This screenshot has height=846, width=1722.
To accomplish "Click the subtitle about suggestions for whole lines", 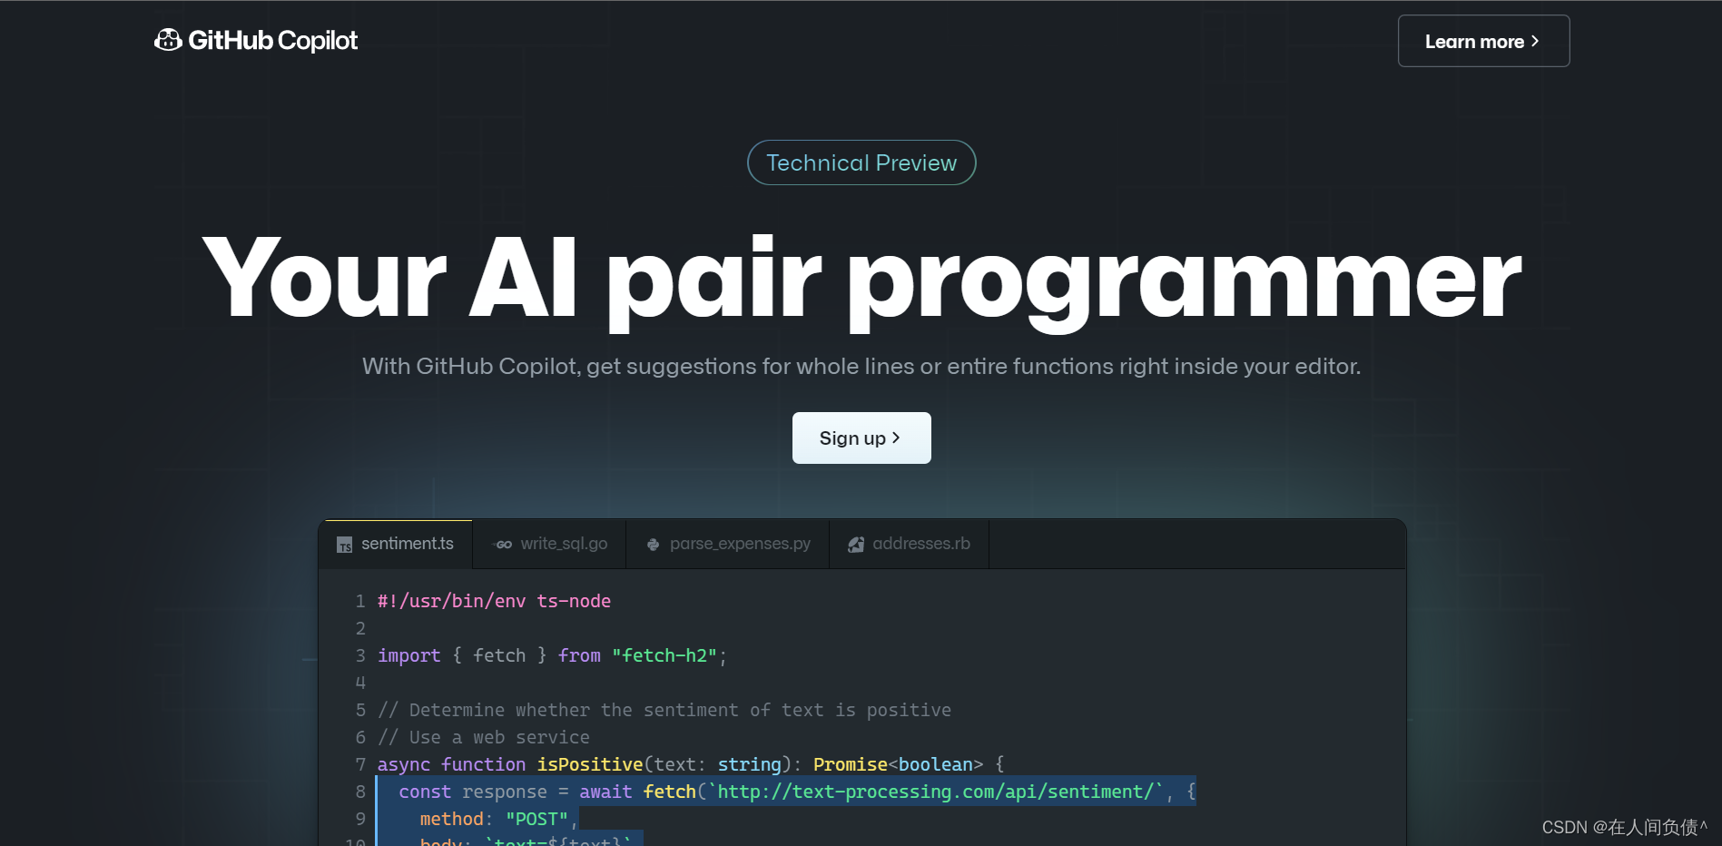I will pyautogui.click(x=861, y=366).
